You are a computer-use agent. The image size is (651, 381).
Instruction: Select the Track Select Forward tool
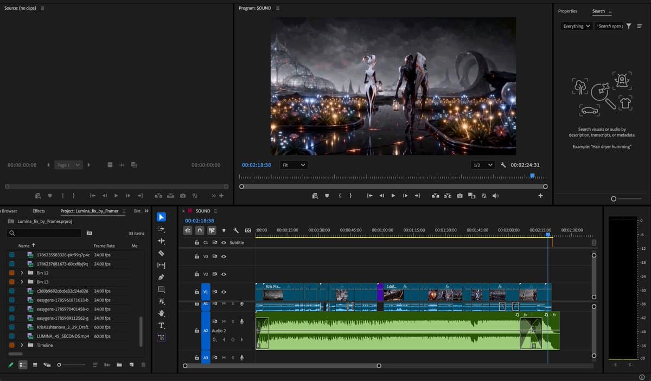[162, 229]
